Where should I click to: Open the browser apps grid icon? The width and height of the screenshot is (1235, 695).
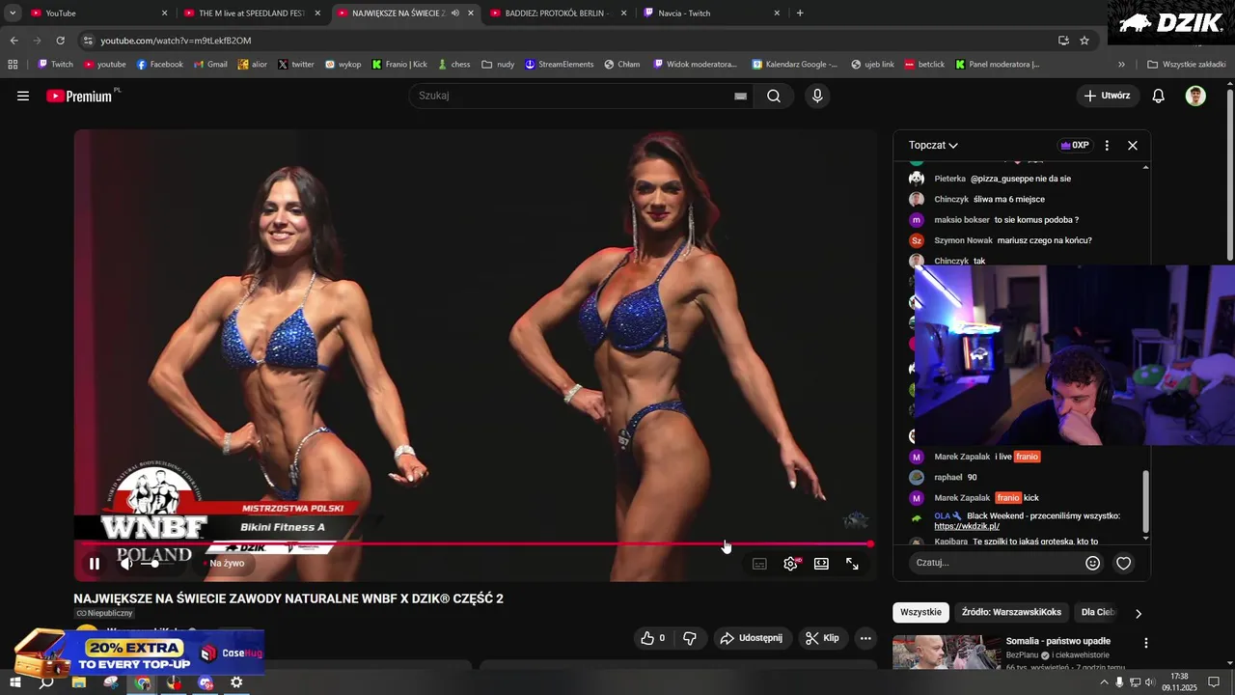point(13,65)
